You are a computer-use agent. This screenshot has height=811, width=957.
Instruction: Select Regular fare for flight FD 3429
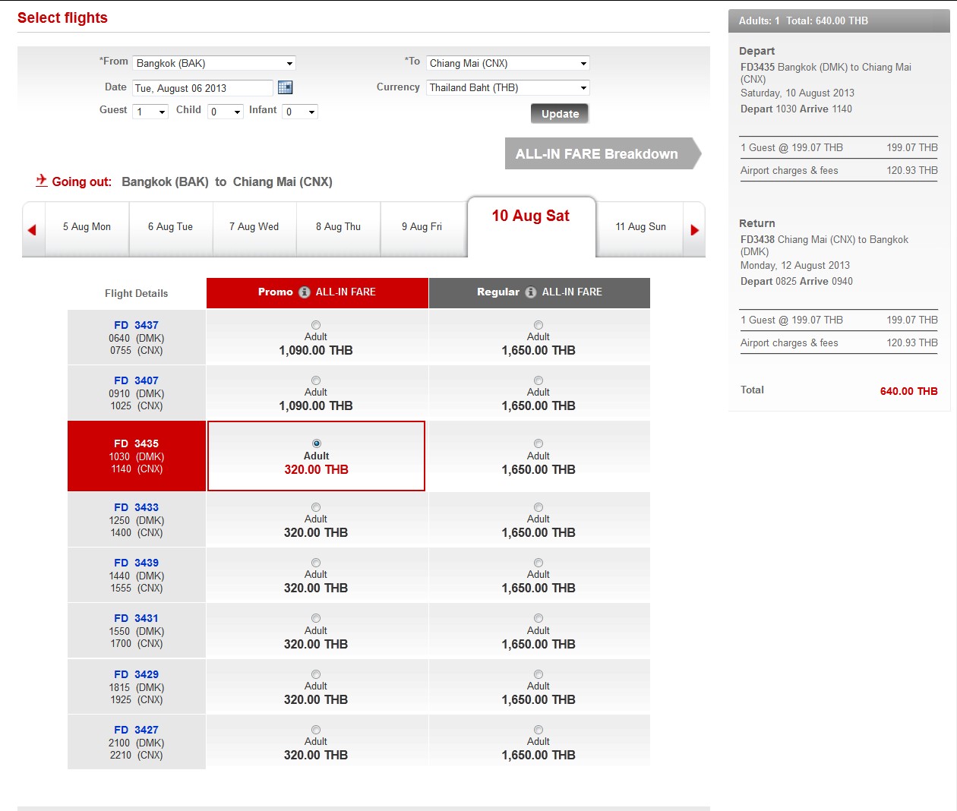click(x=539, y=674)
